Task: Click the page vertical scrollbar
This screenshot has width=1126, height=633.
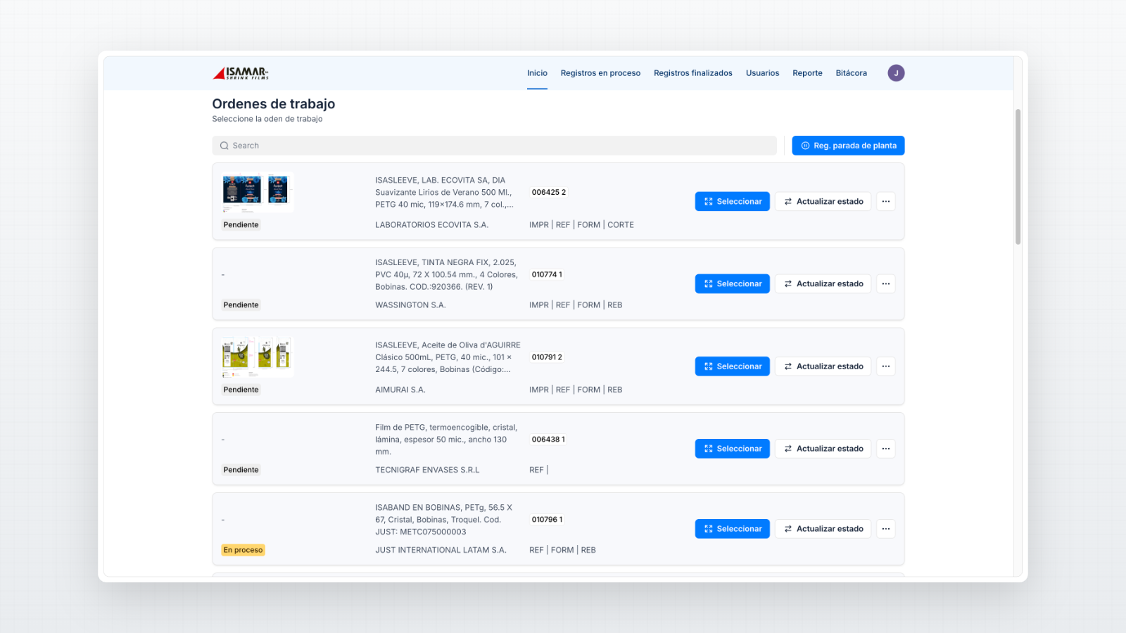Action: (1018, 177)
